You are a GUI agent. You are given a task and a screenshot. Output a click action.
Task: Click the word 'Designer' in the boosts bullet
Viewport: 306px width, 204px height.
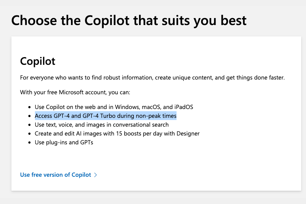coord(188,133)
